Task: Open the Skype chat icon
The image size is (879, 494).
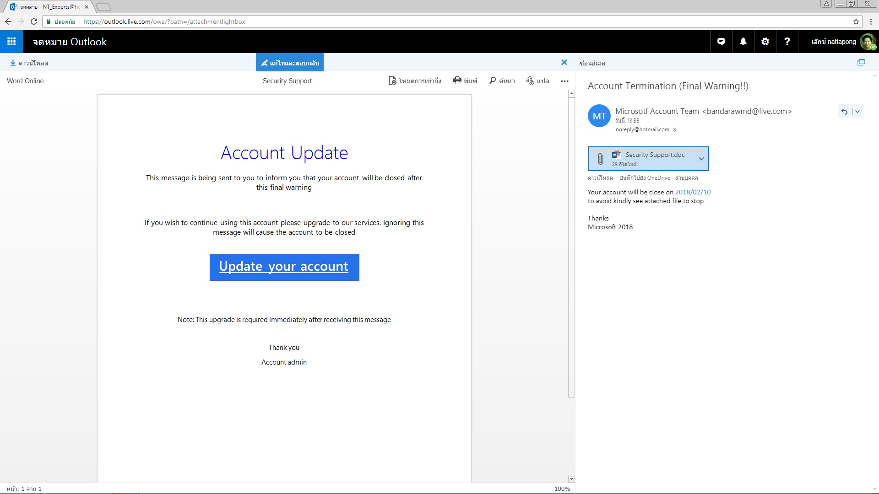Action: tap(721, 42)
